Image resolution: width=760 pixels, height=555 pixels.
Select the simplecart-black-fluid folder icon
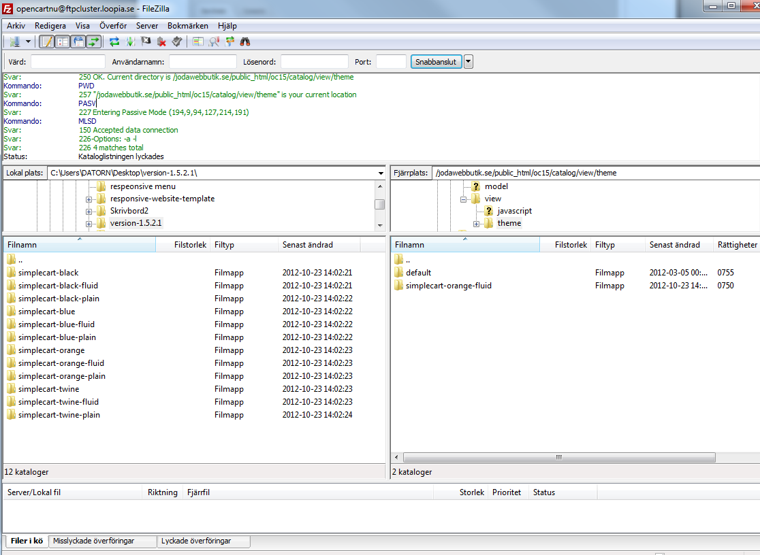(x=11, y=286)
